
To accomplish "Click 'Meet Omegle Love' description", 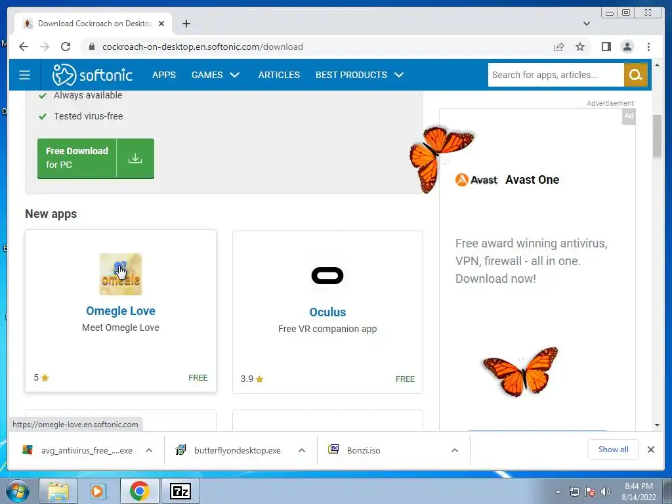I will coord(121,327).
